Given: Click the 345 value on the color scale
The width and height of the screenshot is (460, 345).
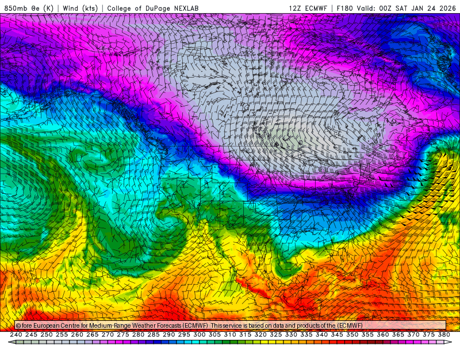Looking at the screenshot, I should tap(337, 335).
